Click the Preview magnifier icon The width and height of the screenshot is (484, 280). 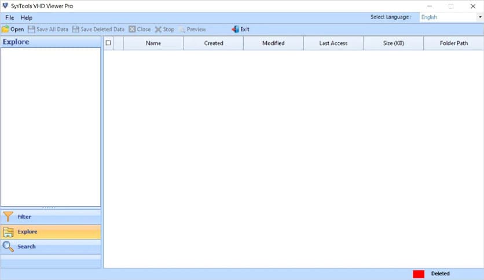182,30
